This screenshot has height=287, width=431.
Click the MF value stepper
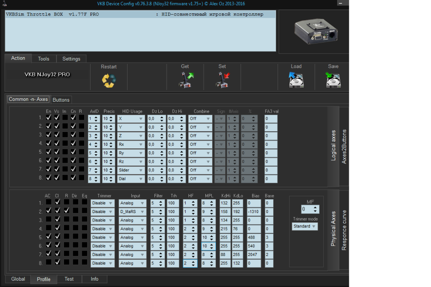(x=315, y=209)
